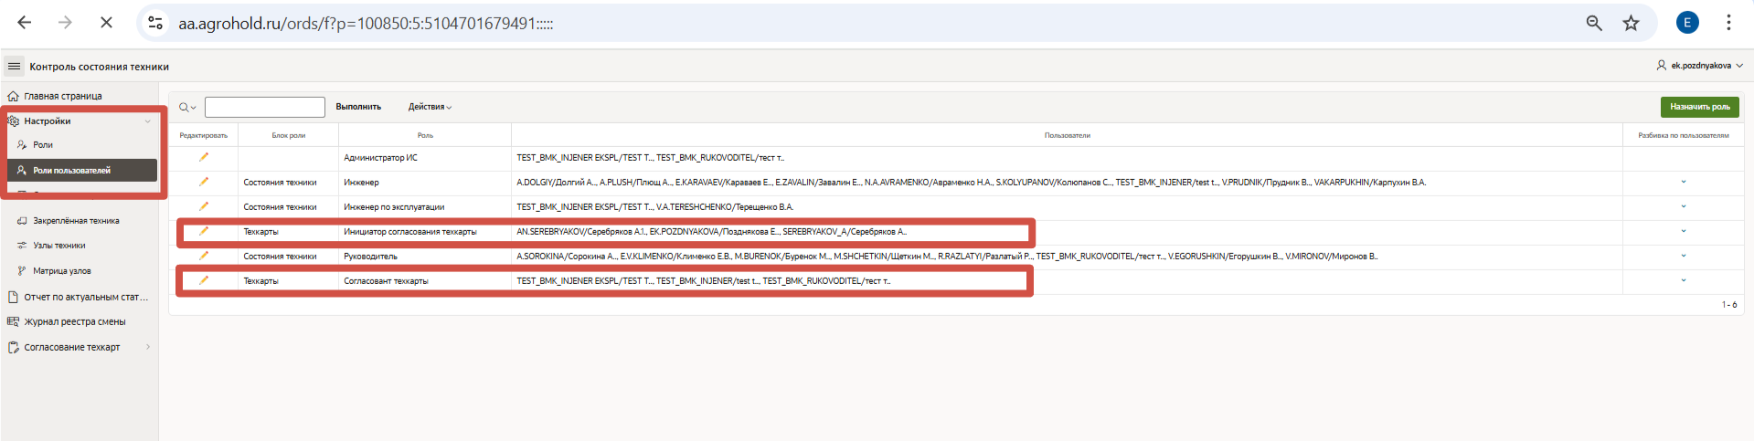Edit the Инженер по эксплуатации role row
The height and width of the screenshot is (441, 1754).
(204, 206)
